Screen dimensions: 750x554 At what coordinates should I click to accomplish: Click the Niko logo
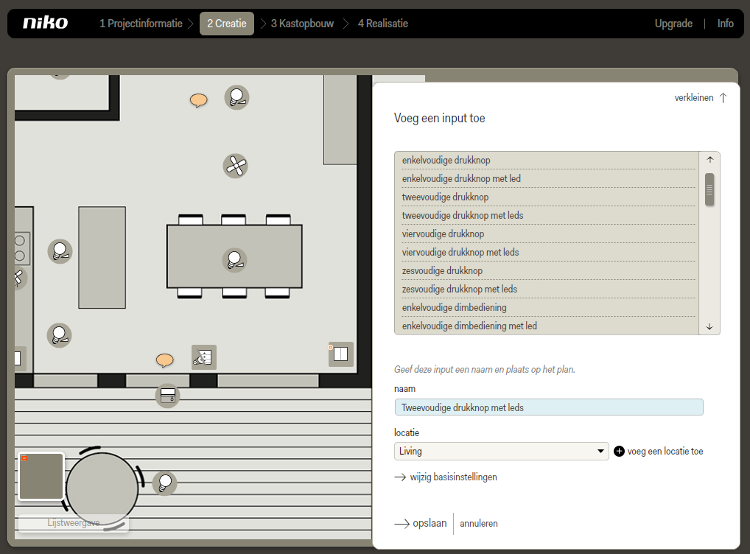pyautogui.click(x=46, y=23)
